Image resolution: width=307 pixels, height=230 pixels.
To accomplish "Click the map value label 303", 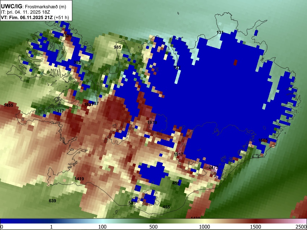I will pyautogui.click(x=77, y=62).
